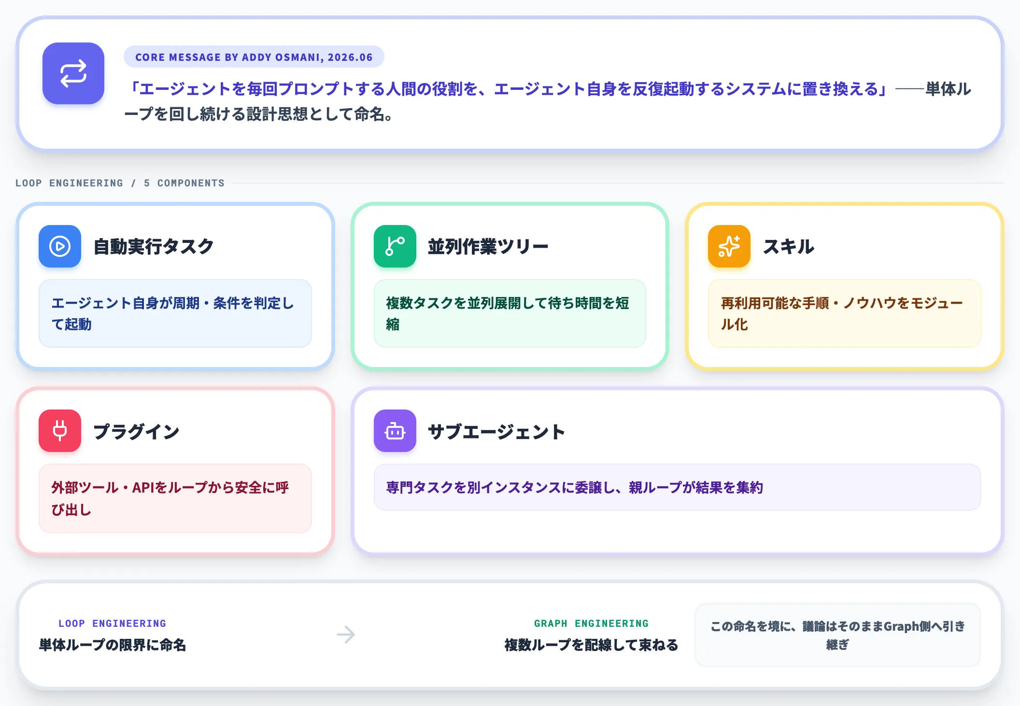Click the red plug icon for プラグイン
This screenshot has width=1020, height=706.
[x=60, y=431]
